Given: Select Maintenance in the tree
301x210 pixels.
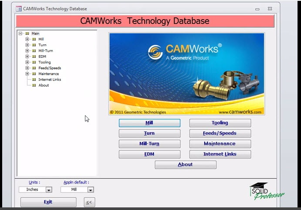Looking at the screenshot, I should coord(48,74).
